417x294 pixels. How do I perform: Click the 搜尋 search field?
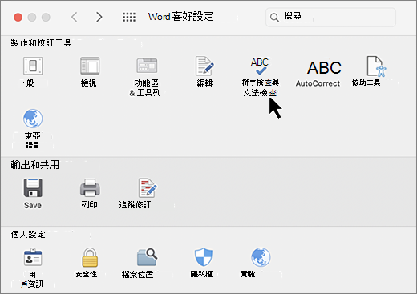pos(330,17)
